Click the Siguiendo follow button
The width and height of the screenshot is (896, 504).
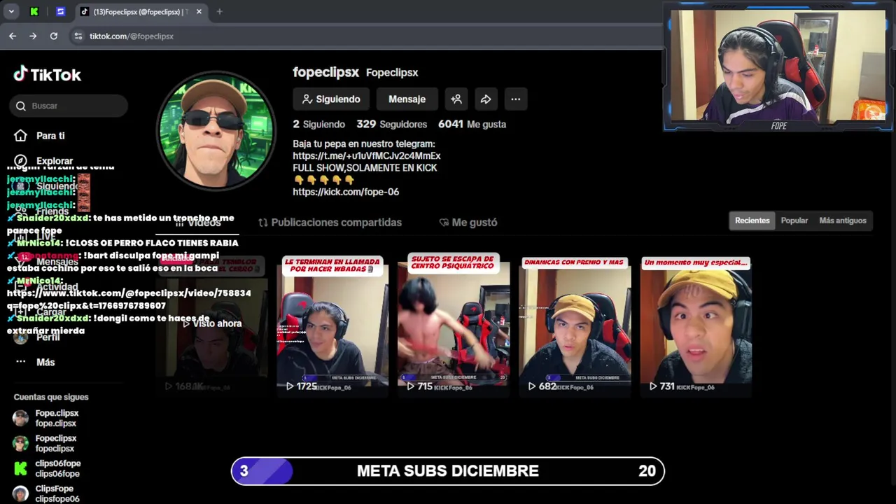tap(331, 99)
